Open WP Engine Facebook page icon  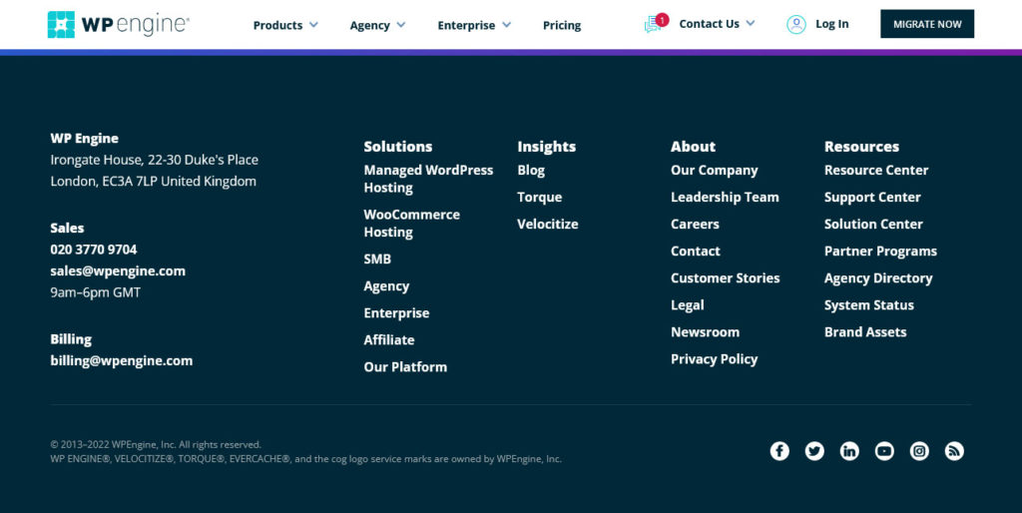(778, 451)
